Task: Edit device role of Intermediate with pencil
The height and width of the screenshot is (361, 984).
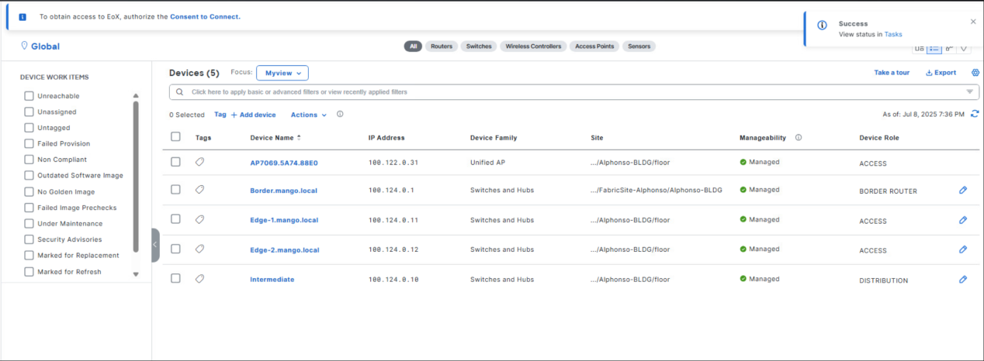Action: 963,279
